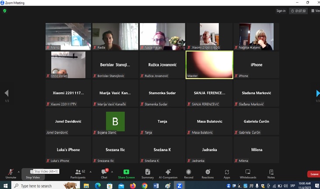Image resolution: width=320 pixels, height=189 pixels.
Task: Launch AI Companion
Action: click(x=168, y=174)
